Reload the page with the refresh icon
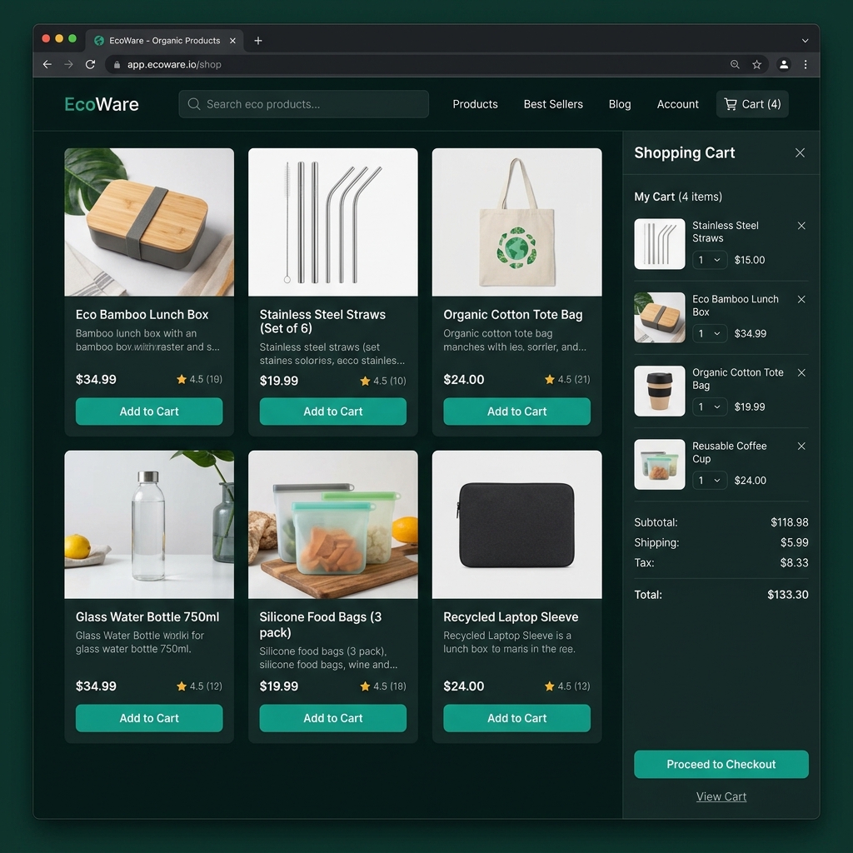853x853 pixels. [90, 64]
